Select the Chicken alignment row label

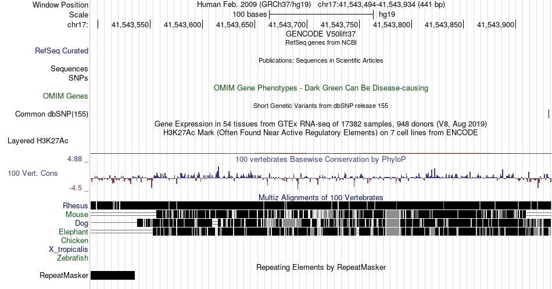[x=74, y=240]
